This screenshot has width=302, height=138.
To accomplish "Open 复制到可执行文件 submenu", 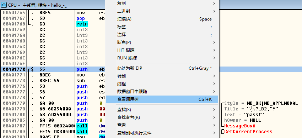I will pyautogui.click(x=162, y=133).
